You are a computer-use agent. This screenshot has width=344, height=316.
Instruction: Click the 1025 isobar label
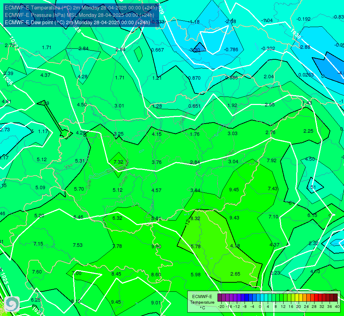tap(4, 278)
